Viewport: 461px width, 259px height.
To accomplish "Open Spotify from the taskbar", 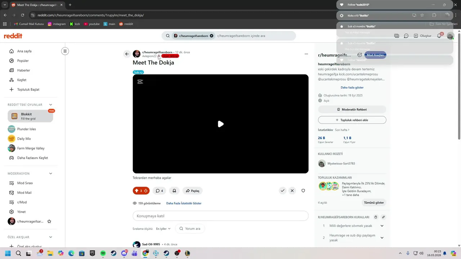I will 103,253.
